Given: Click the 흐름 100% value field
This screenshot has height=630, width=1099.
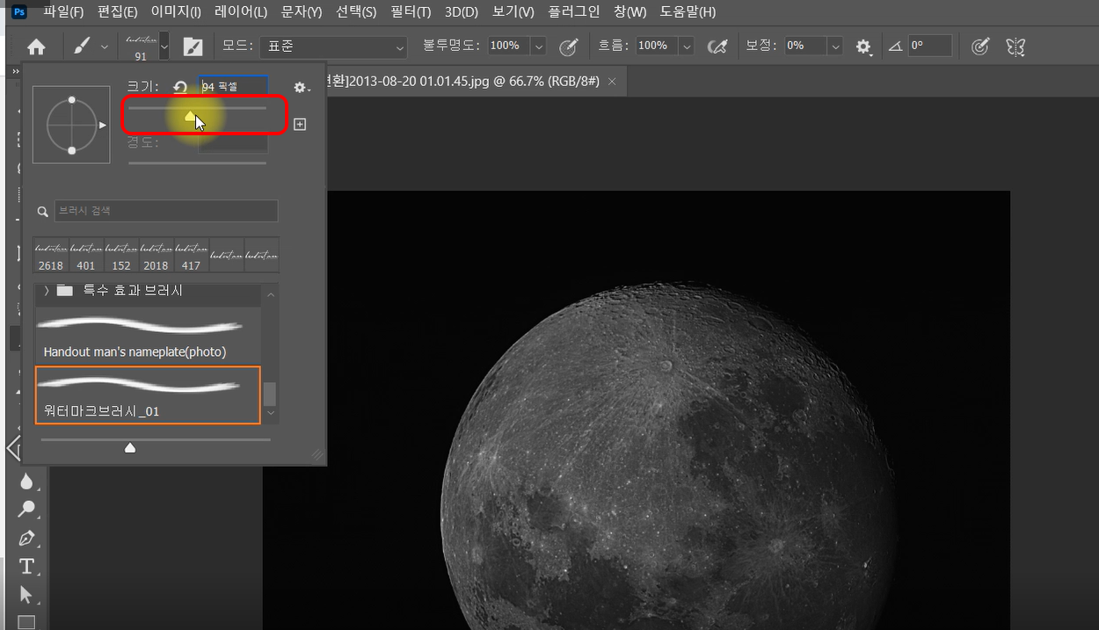Looking at the screenshot, I should [657, 46].
